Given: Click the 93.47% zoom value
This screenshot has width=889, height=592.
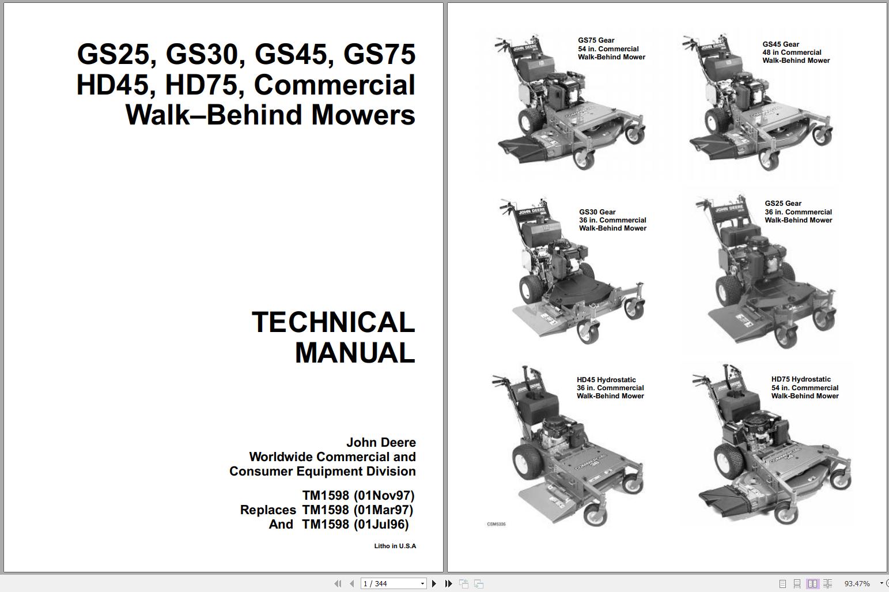Looking at the screenshot, I should [x=857, y=584].
